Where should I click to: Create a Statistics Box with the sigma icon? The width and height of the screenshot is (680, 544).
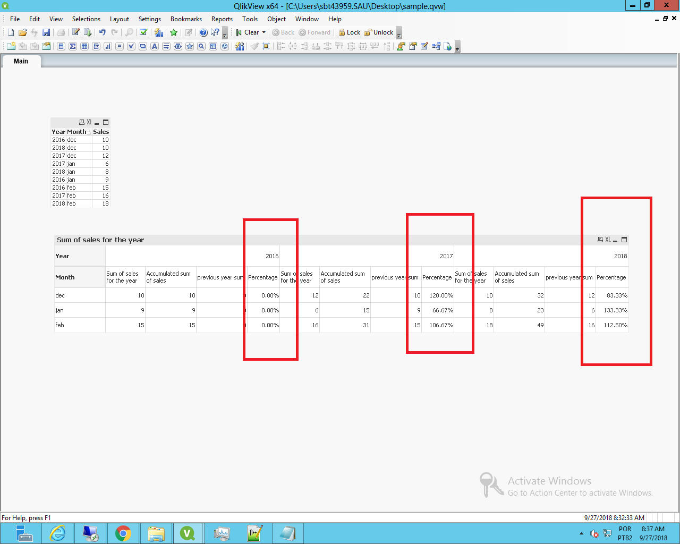coord(73,46)
